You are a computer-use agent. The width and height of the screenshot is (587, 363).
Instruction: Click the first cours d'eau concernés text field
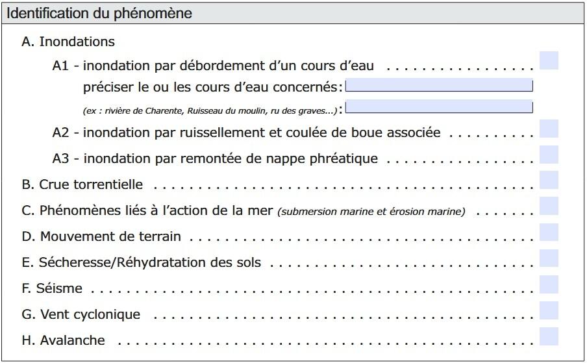click(439, 86)
